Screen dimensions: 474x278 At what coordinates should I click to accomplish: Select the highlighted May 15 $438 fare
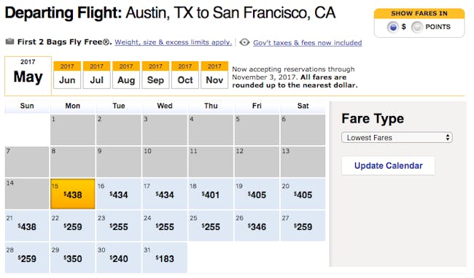pyautogui.click(x=72, y=193)
